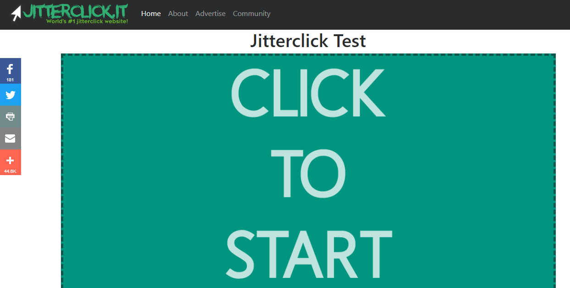This screenshot has height=288, width=570.
Task: Share by email using envelope icon
Action: coord(10,139)
